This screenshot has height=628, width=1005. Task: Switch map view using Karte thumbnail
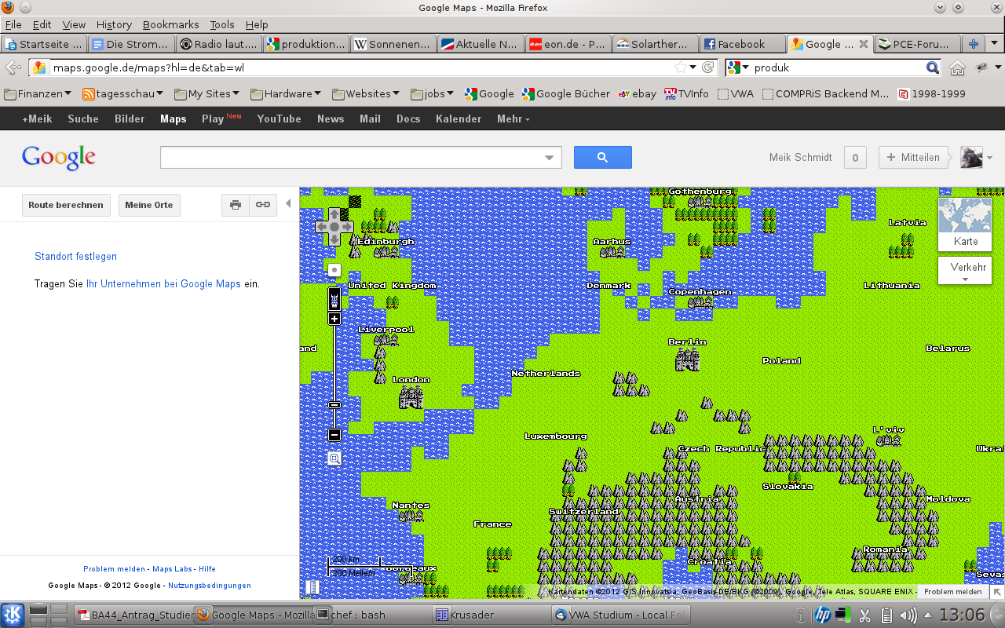(x=965, y=224)
